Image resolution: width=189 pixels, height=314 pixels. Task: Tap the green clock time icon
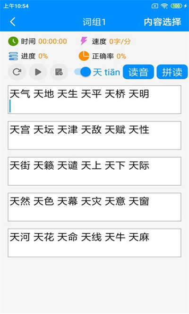click(13, 41)
